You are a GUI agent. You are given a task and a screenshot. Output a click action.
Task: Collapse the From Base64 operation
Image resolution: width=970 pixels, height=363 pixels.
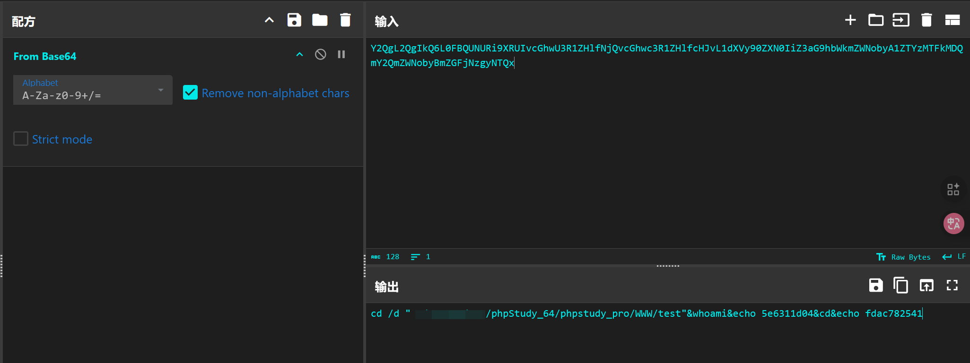pos(299,55)
